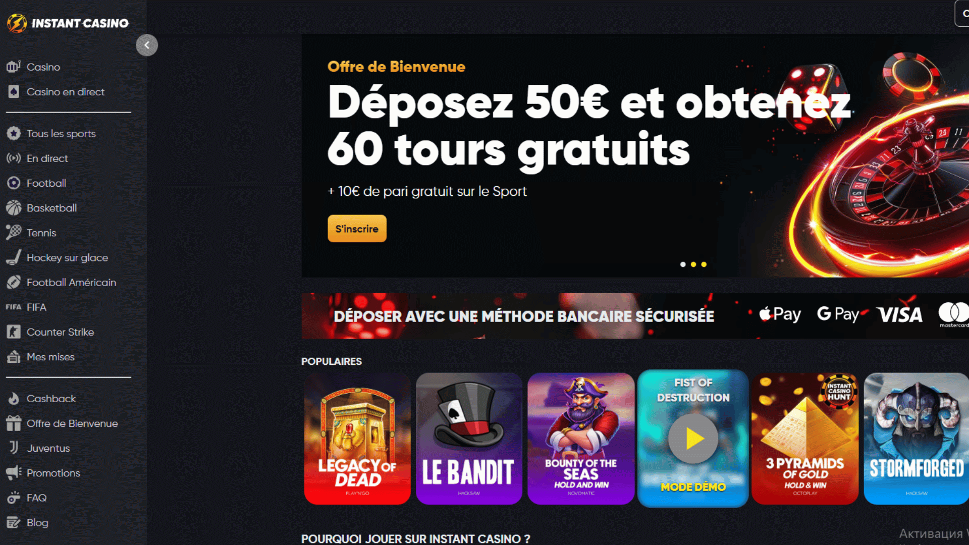Open Tous les sports menu item
The image size is (969, 545).
point(61,134)
